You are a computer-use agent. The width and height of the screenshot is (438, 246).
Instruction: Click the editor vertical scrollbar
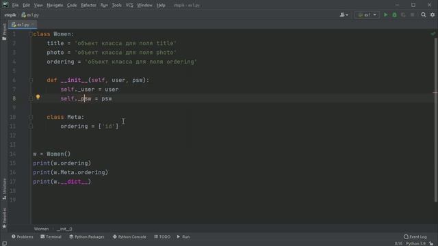[435, 120]
